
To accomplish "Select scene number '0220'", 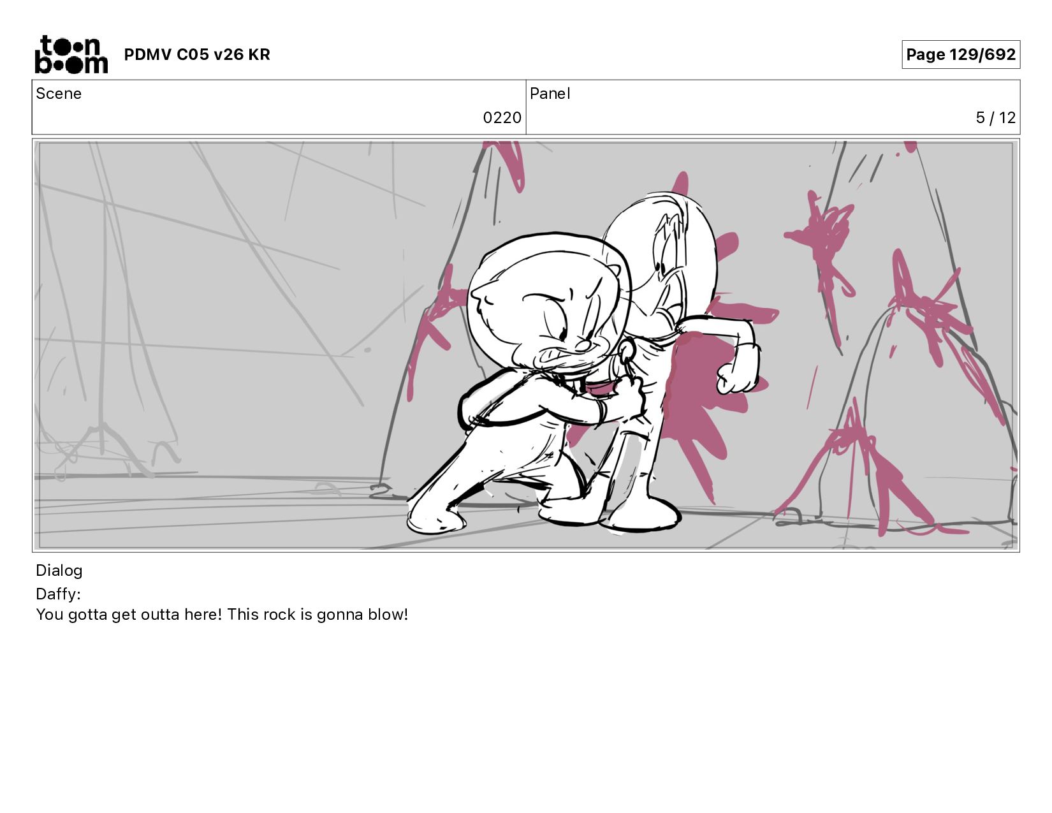I will tap(502, 118).
